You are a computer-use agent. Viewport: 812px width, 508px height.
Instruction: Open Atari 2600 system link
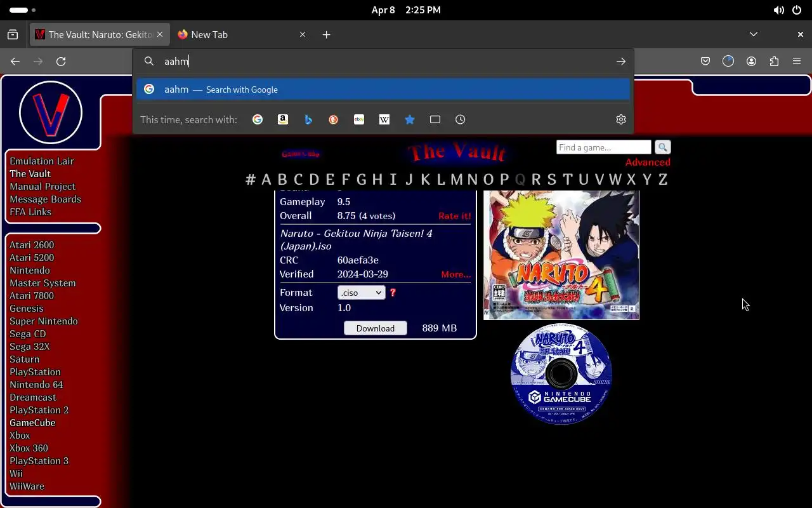[x=32, y=244]
